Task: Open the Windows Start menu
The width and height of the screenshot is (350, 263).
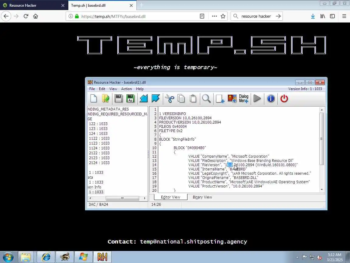Action: pos(8,257)
